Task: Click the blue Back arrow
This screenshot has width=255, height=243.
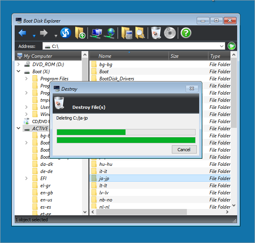Action: (23, 33)
